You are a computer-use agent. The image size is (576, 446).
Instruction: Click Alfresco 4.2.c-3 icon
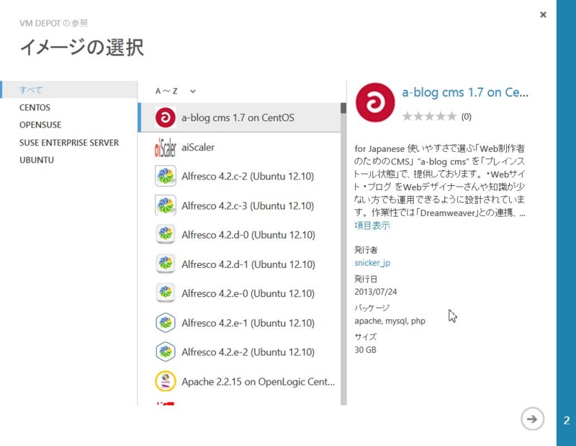point(166,205)
